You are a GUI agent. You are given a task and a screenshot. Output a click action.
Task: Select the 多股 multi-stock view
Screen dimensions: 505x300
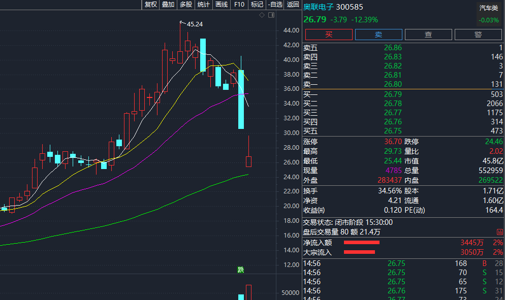186,5
